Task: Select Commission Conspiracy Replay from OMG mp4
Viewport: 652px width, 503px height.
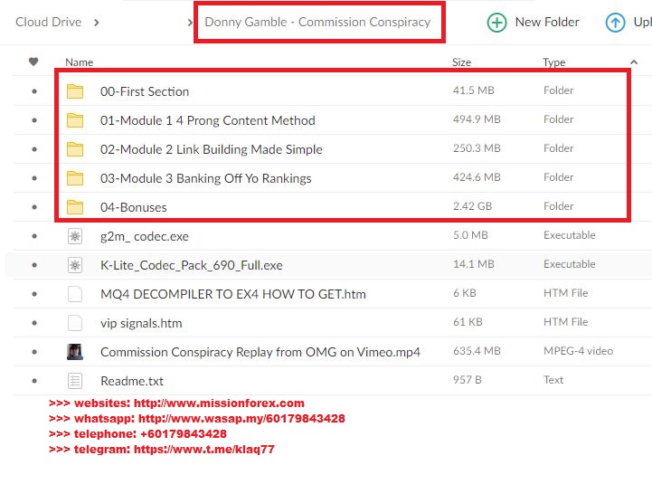Action: [x=260, y=352]
